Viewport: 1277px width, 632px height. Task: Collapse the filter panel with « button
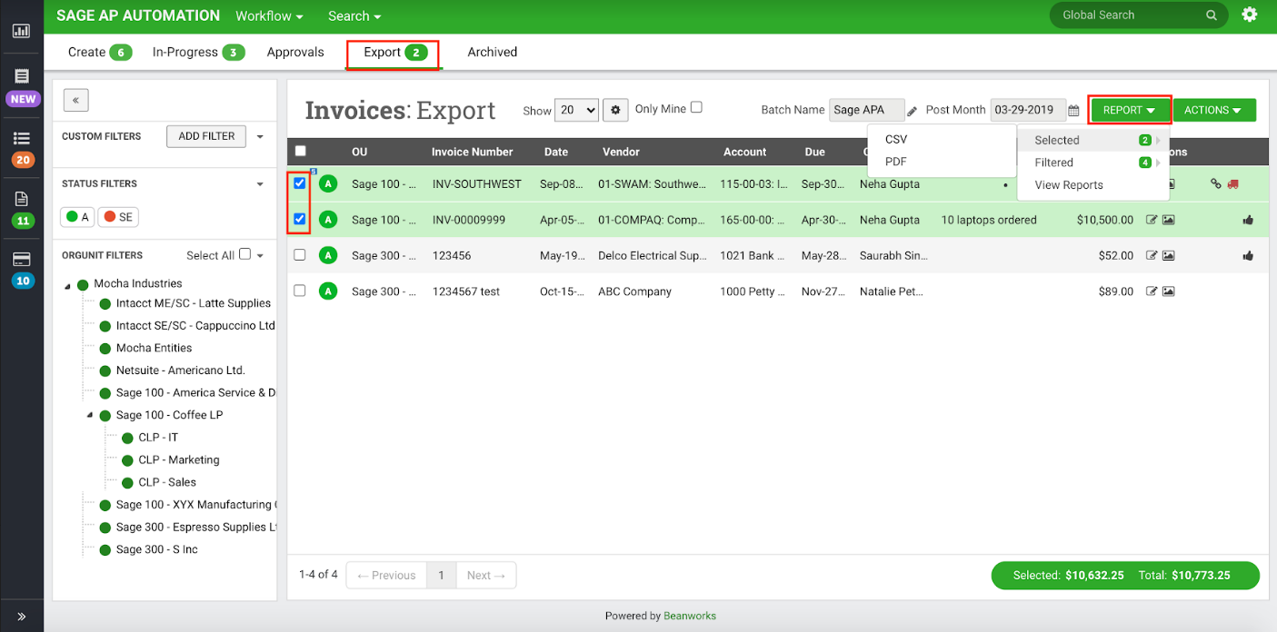pos(75,100)
